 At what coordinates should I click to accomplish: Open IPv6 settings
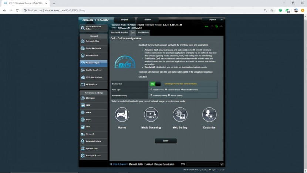click(x=93, y=120)
